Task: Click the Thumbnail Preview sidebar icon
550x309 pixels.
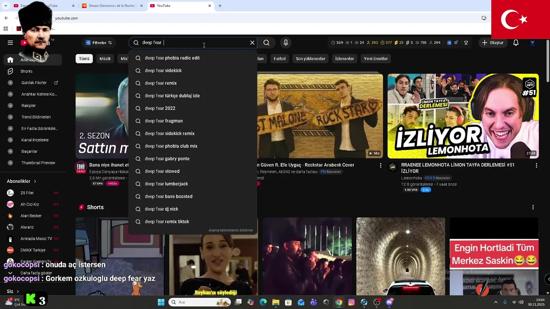Action: [10, 163]
